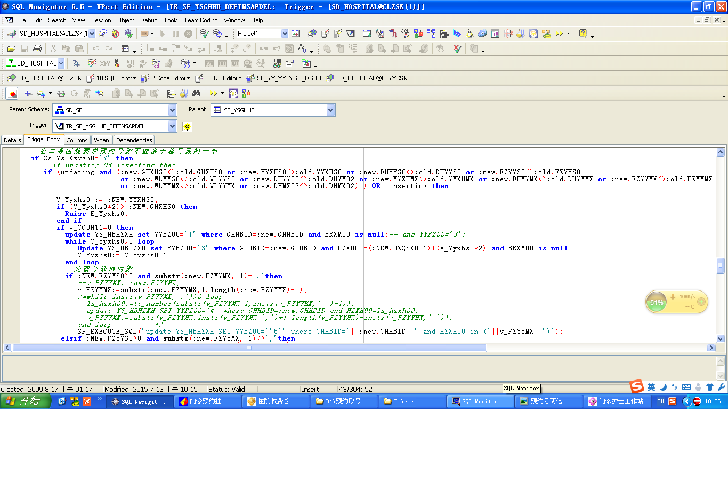Click the open file folder icon
The height and width of the screenshot is (501, 728).
coord(11,49)
